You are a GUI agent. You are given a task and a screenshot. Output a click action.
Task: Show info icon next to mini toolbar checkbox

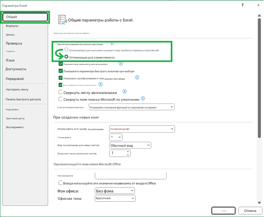click(x=121, y=63)
